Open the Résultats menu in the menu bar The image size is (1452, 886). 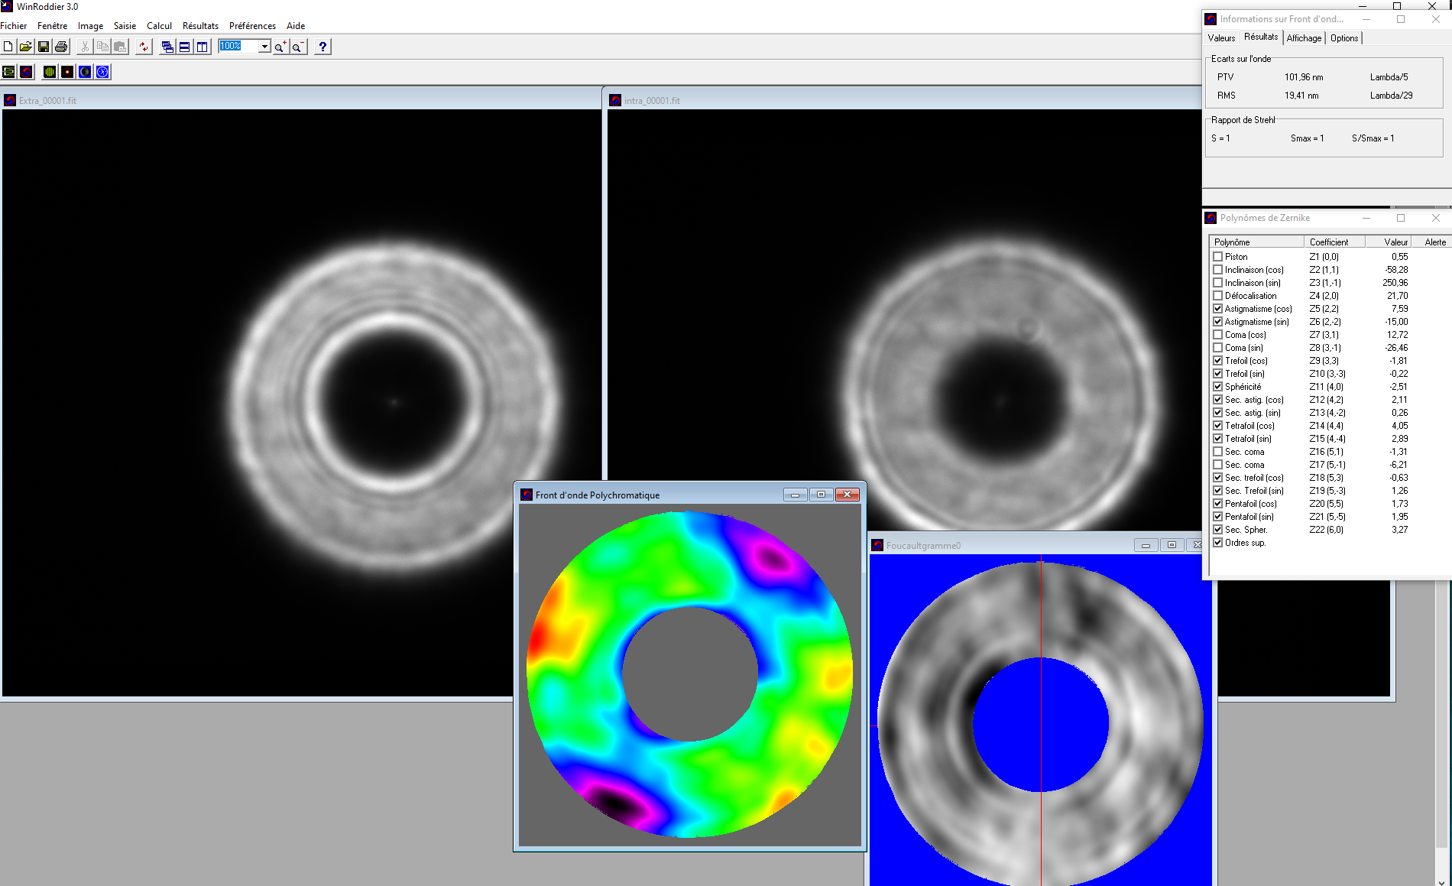[x=200, y=26]
